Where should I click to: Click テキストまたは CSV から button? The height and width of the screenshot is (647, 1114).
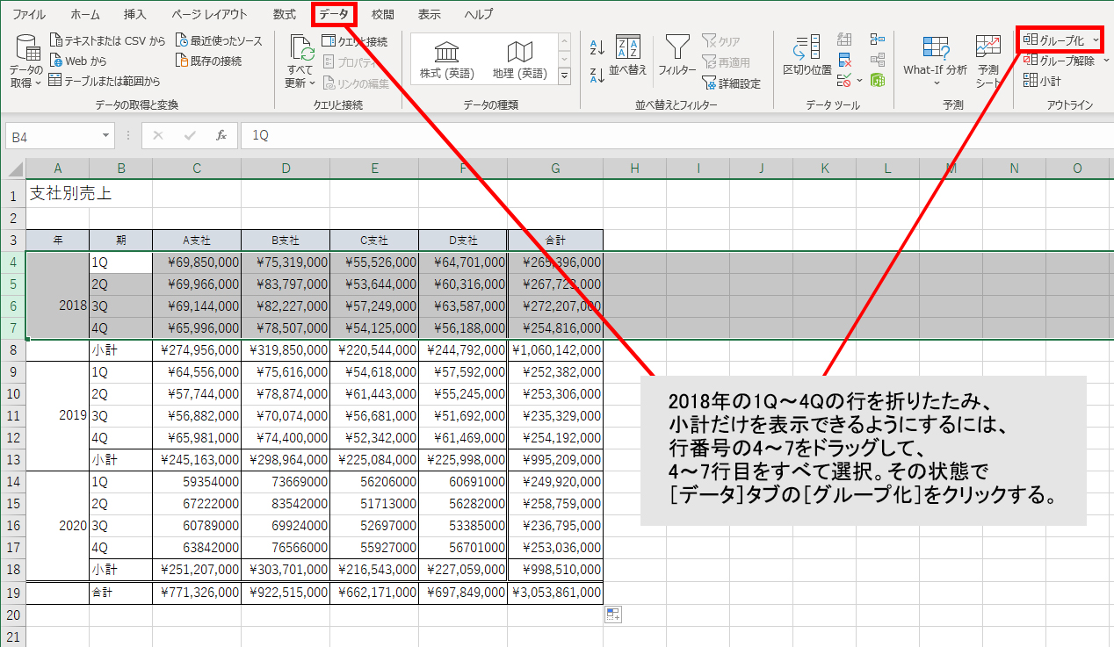(x=107, y=41)
